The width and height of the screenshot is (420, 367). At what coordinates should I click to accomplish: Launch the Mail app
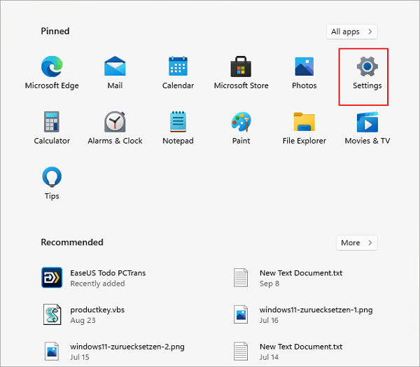[x=115, y=67]
